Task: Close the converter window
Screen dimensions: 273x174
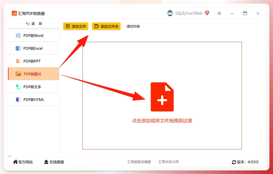Action: (x=258, y=13)
